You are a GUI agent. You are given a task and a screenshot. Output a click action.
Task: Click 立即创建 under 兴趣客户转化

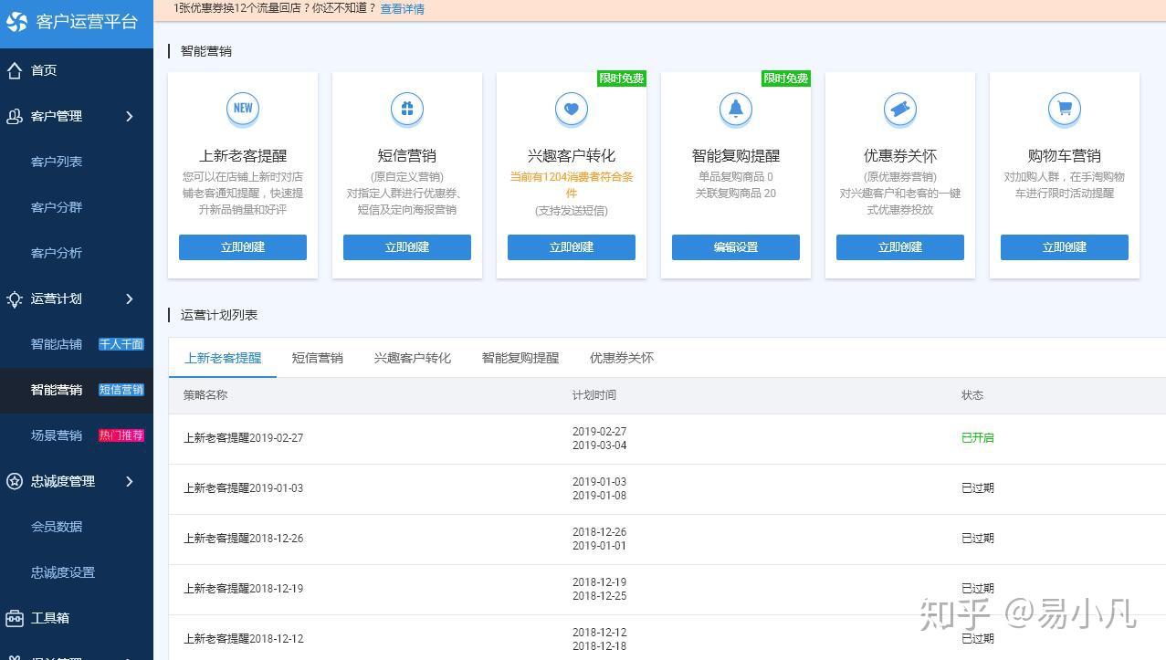(572, 247)
